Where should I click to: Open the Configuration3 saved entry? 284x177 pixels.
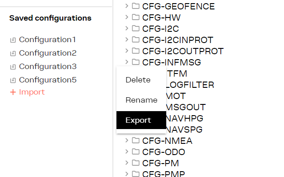coord(48,67)
